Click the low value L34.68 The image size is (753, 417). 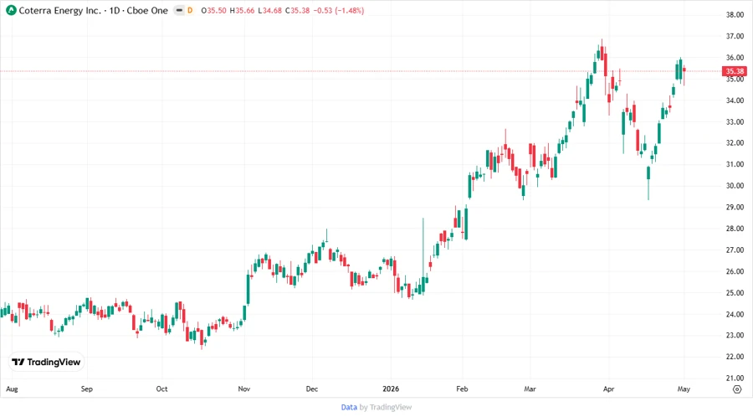coord(270,10)
